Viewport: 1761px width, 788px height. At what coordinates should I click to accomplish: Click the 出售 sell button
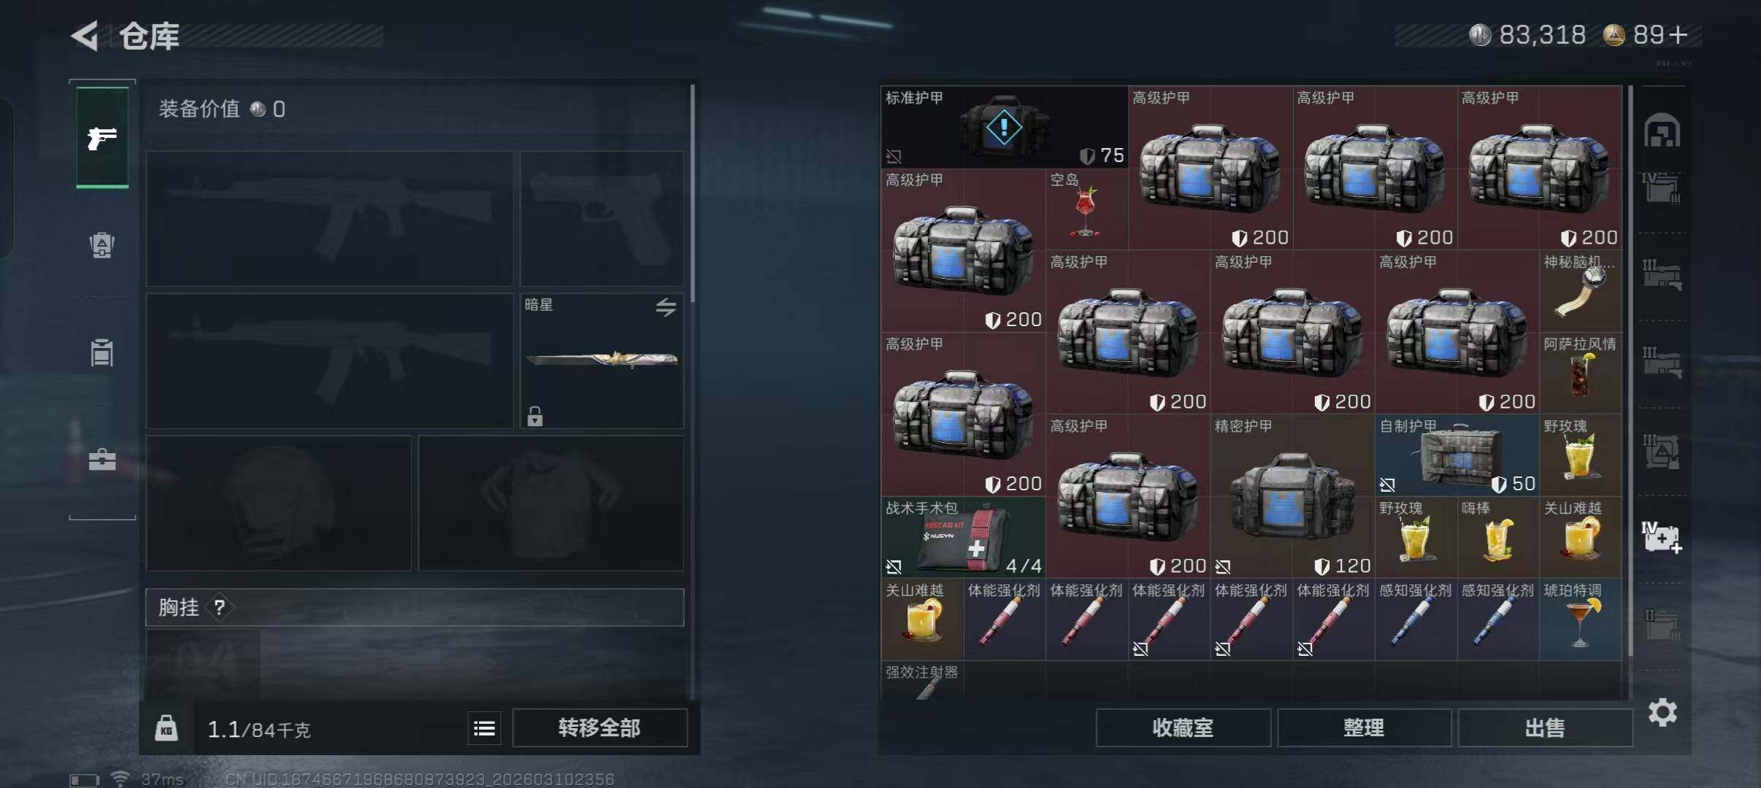click(x=1545, y=727)
